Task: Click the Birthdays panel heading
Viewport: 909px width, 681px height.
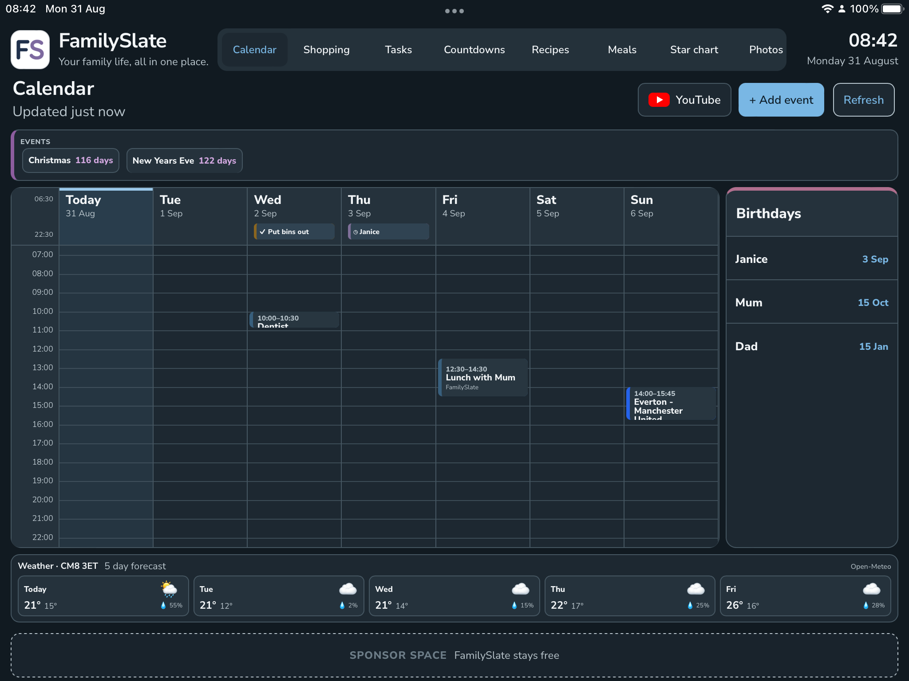Action: pyautogui.click(x=768, y=213)
